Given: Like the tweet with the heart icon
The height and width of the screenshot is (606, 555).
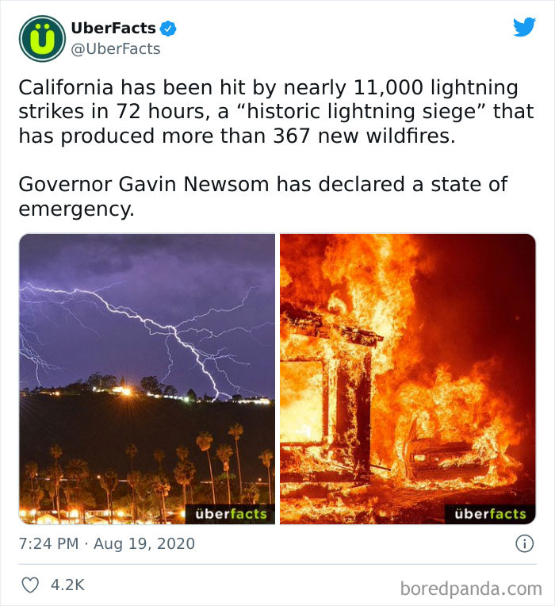Looking at the screenshot, I should [30, 585].
